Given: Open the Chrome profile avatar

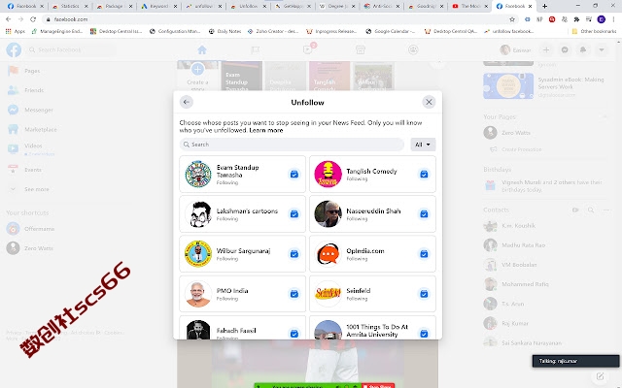Looking at the screenshot, I should (602, 19).
